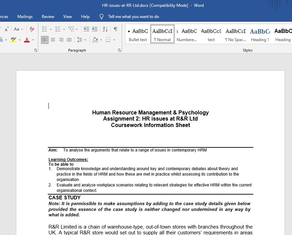Apply the text highlight pen icon
The height and width of the screenshot is (235, 292).
(x=14, y=40)
